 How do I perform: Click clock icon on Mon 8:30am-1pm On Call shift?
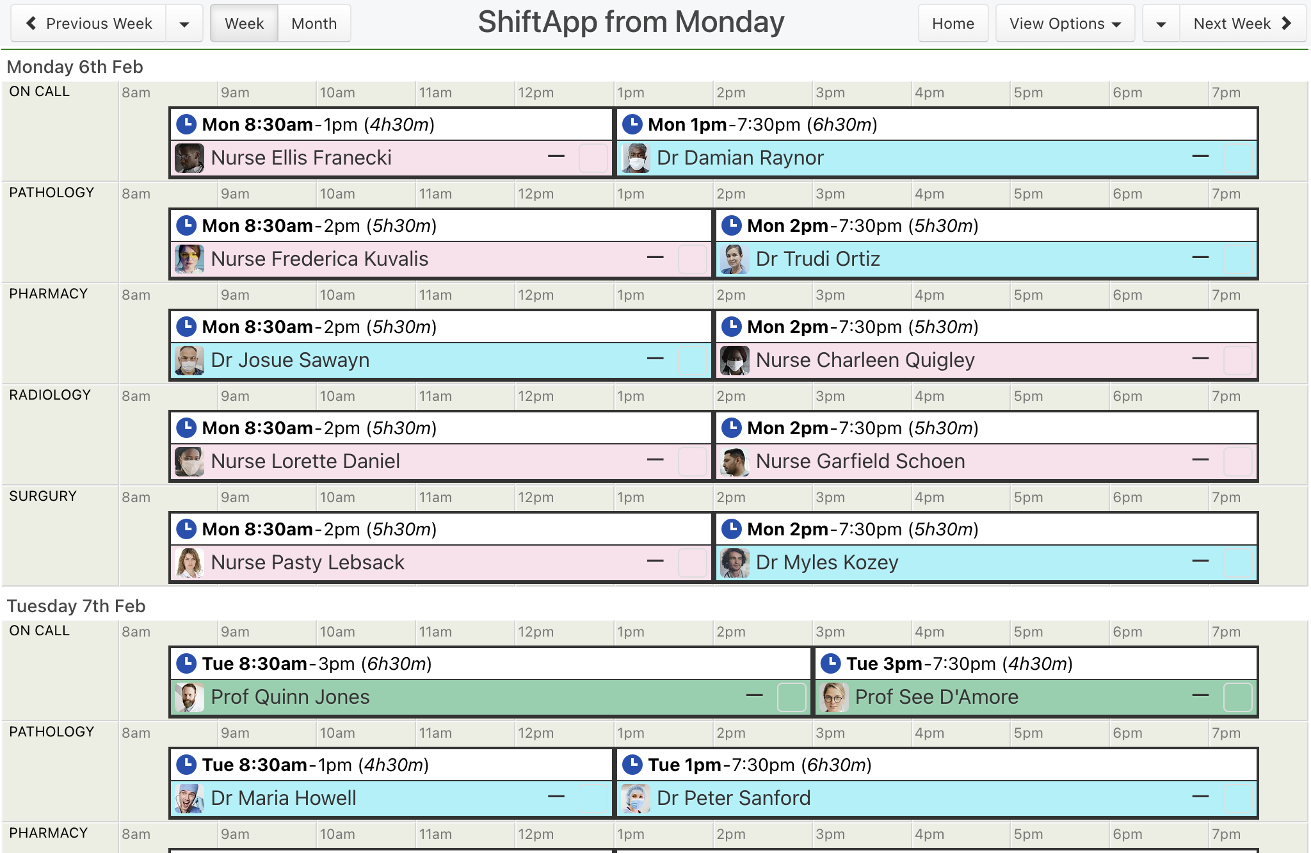[x=186, y=124]
